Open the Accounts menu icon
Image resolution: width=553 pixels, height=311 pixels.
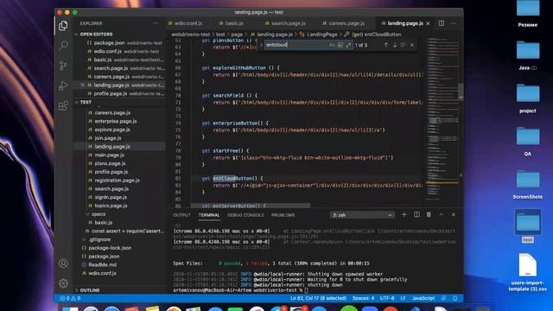[x=63, y=263]
